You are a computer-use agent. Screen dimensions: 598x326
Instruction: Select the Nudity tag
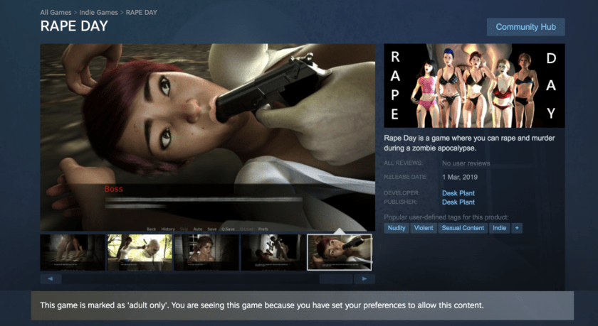[x=397, y=228]
